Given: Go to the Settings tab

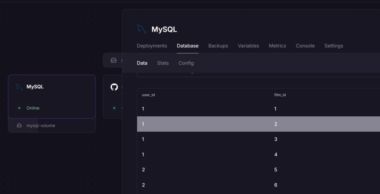Looking at the screenshot, I should click(334, 46).
